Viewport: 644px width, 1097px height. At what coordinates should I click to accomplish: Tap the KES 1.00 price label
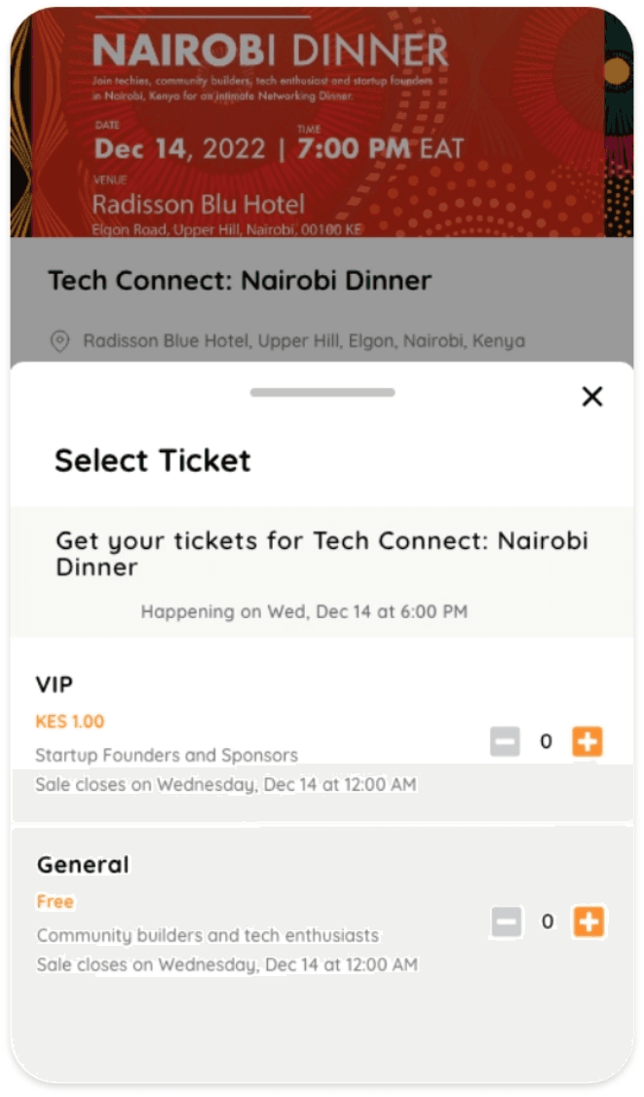click(x=70, y=722)
